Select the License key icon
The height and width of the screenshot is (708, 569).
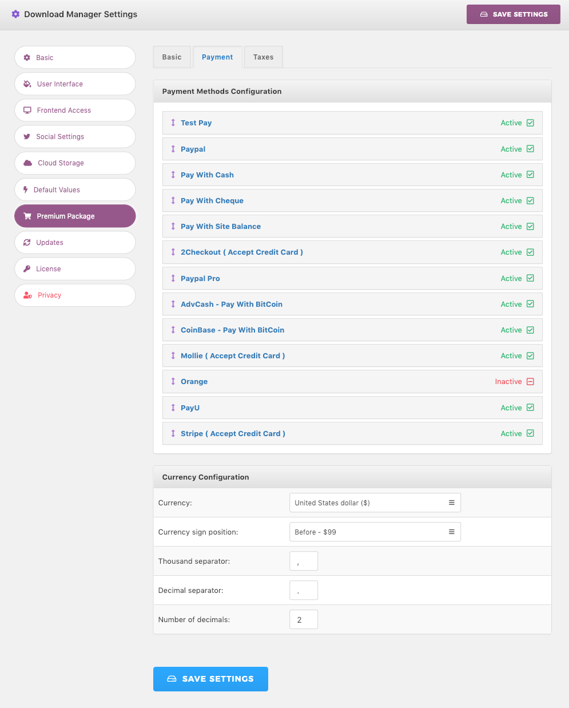point(27,268)
